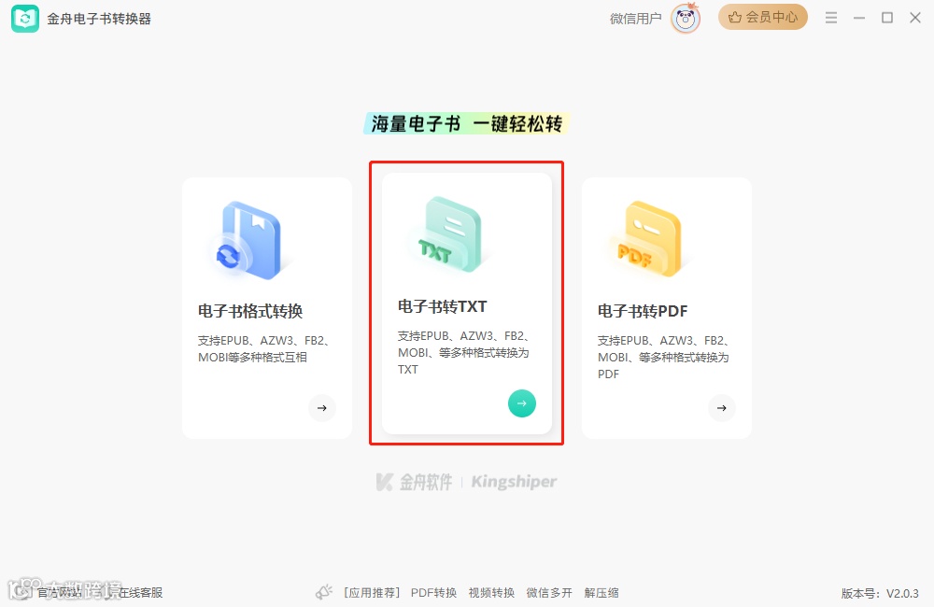The image size is (934, 607).
Task: Click the 金舟电子书转换器 app logo icon
Action: pyautogui.click(x=25, y=19)
